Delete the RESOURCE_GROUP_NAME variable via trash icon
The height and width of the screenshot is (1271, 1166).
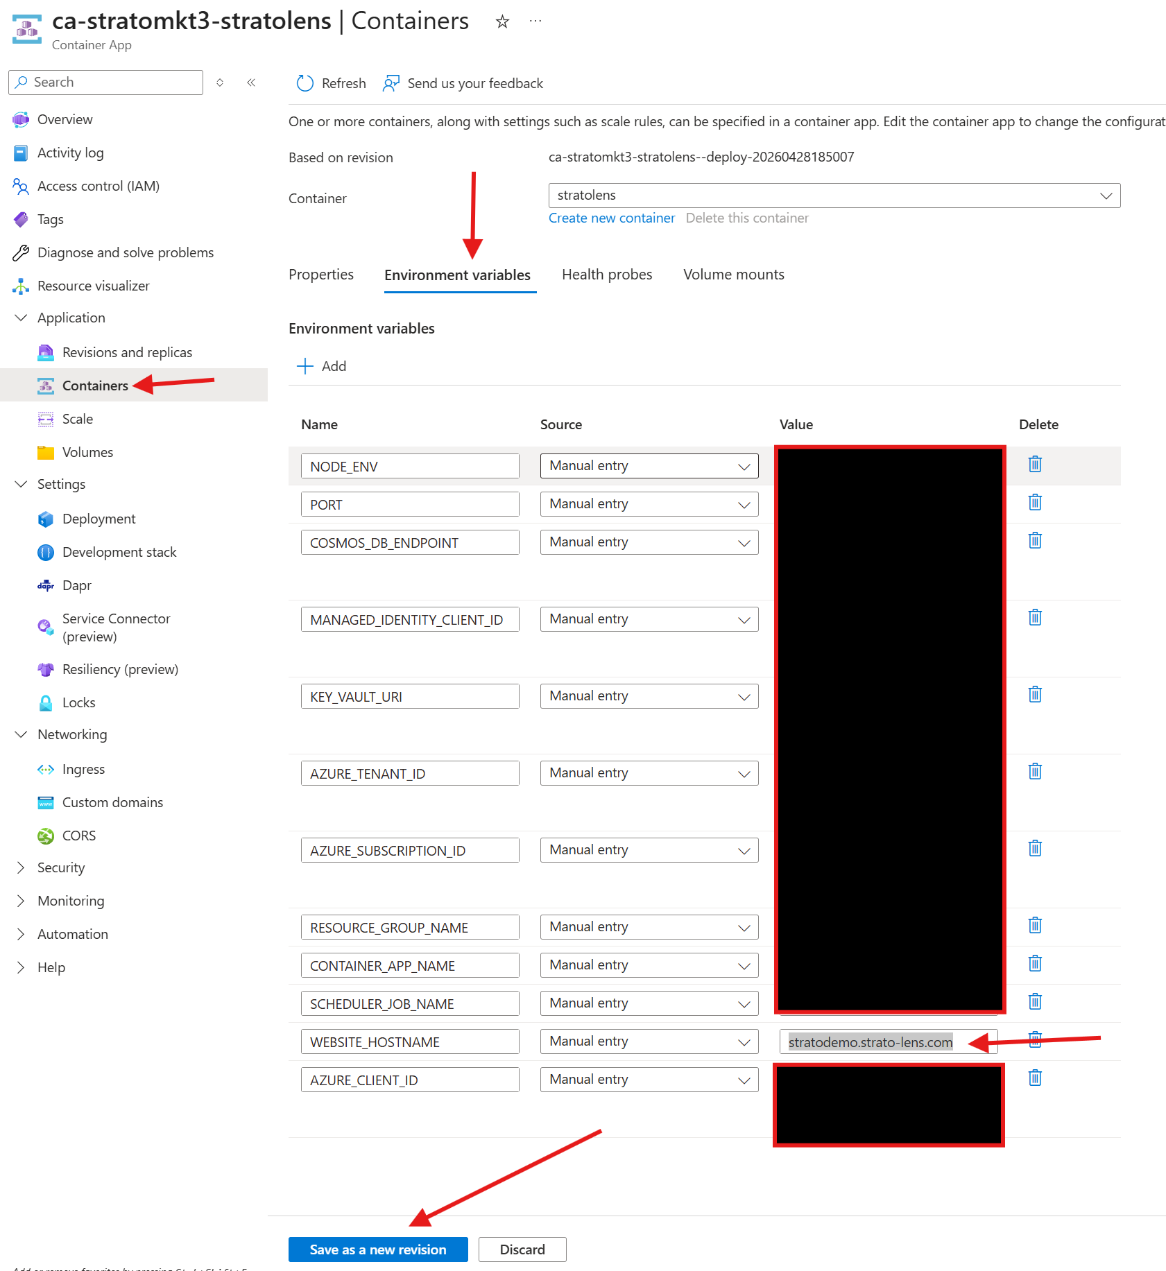pyautogui.click(x=1035, y=925)
